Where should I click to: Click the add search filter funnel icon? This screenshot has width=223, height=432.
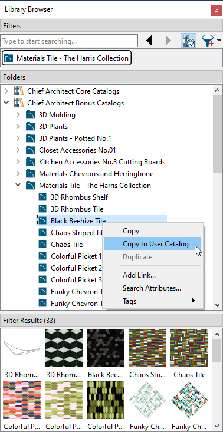click(x=208, y=41)
